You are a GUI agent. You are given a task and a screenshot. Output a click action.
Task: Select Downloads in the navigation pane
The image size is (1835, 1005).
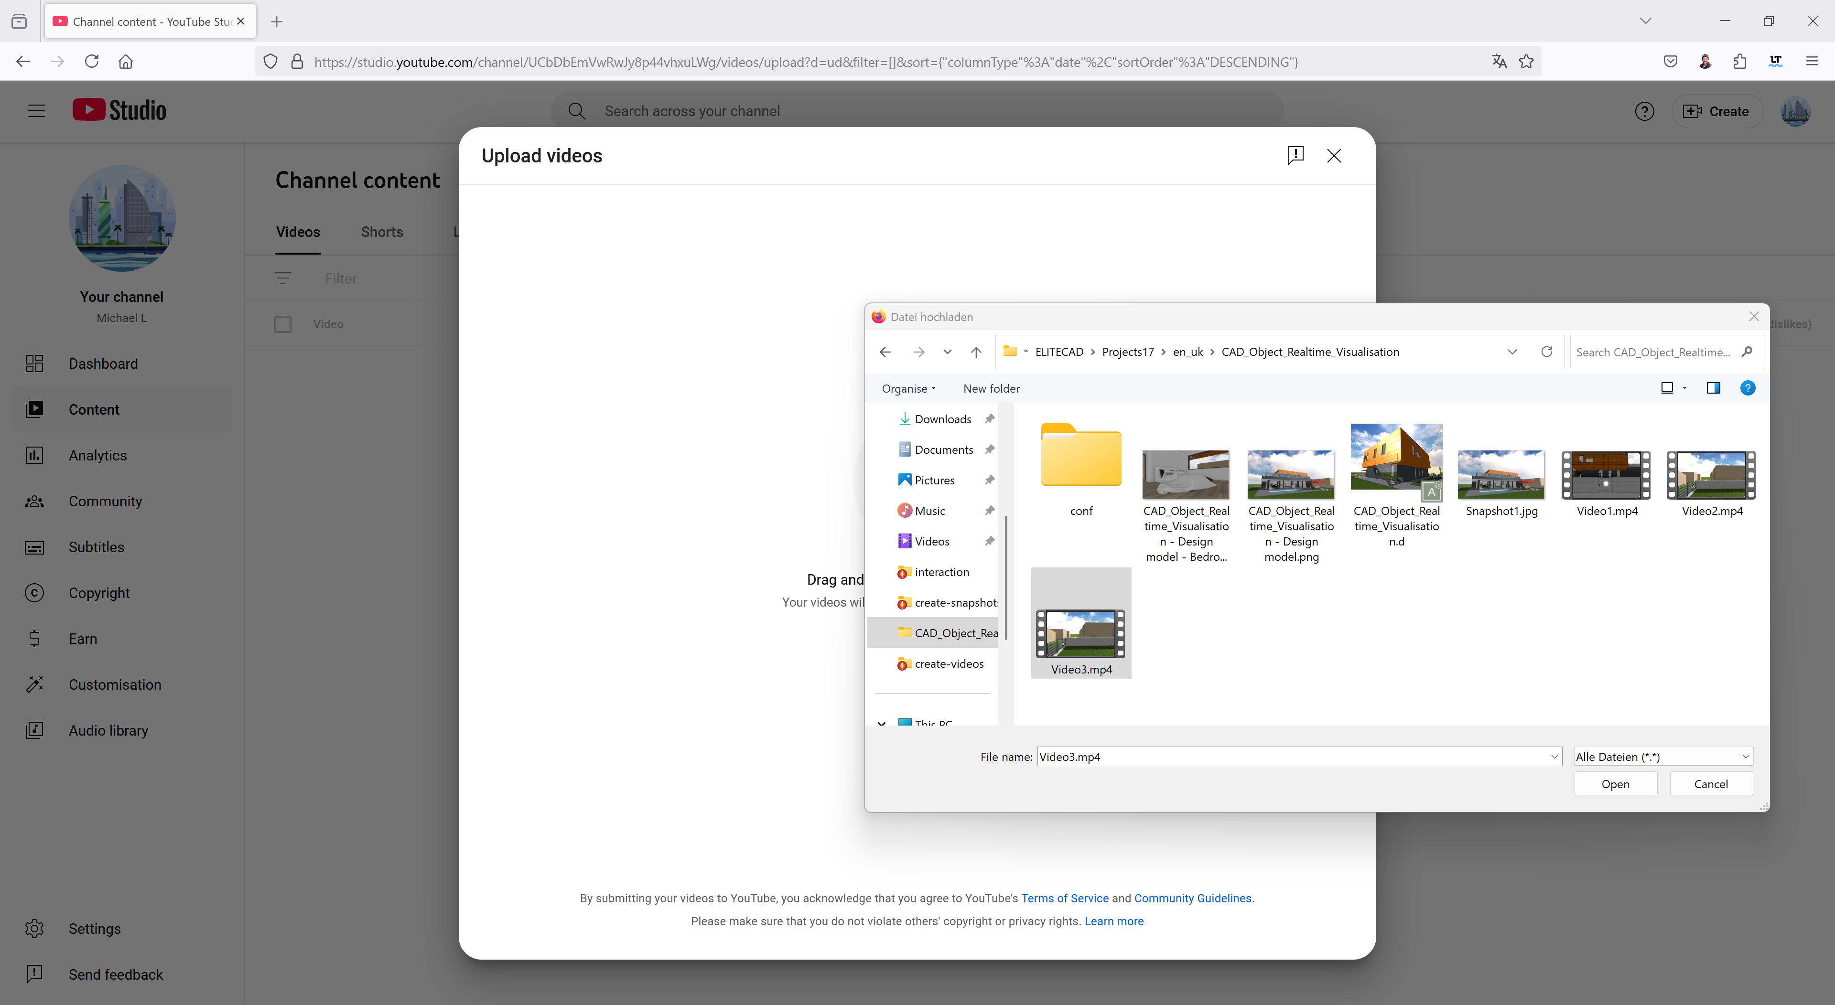pyautogui.click(x=942, y=419)
